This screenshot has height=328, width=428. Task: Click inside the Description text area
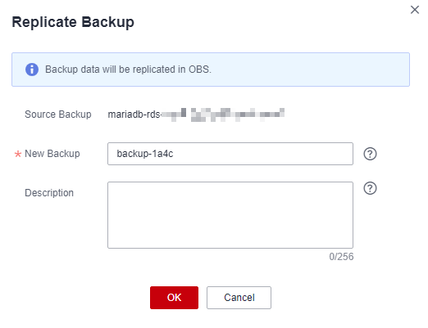(230, 215)
